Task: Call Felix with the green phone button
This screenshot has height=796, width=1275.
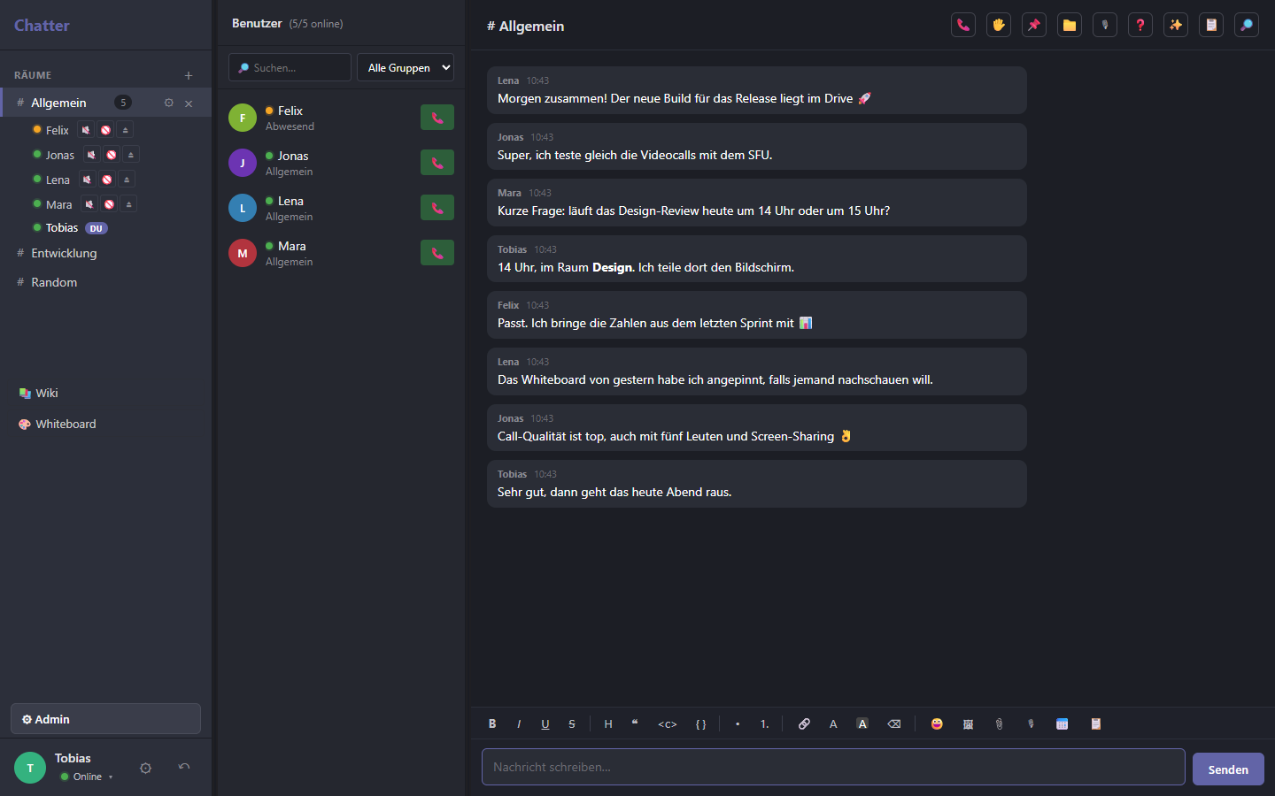Action: [x=437, y=118]
